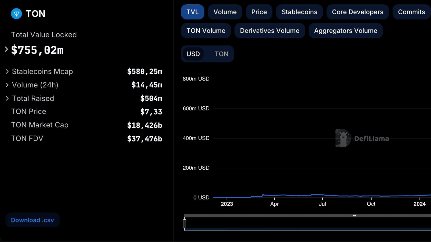Show the Stablecoins chart
The width and height of the screenshot is (431, 242).
pyautogui.click(x=299, y=12)
